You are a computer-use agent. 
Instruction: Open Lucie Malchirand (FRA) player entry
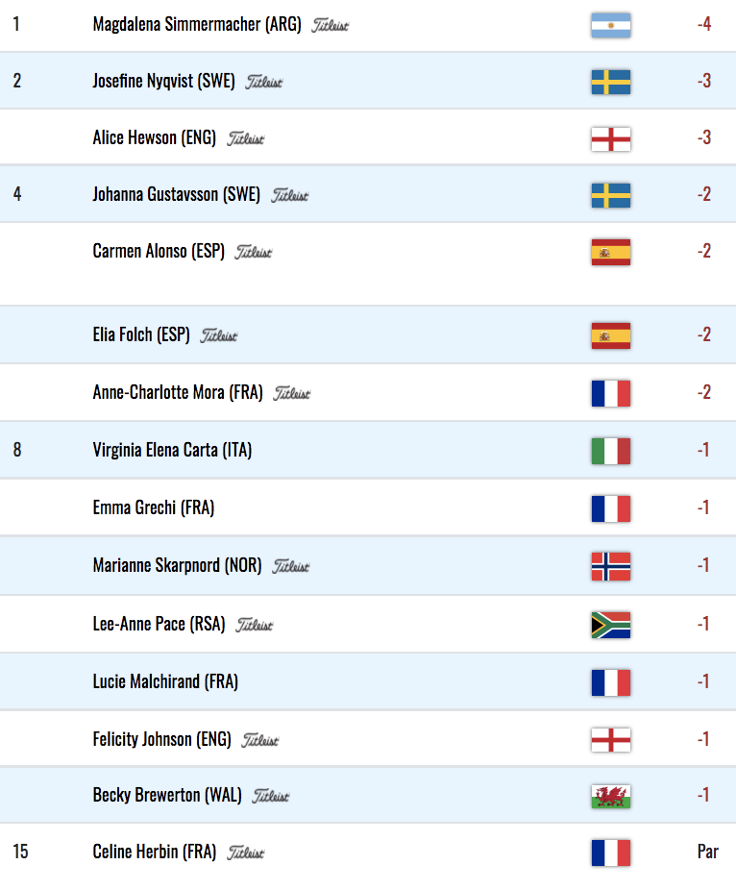[x=165, y=681]
